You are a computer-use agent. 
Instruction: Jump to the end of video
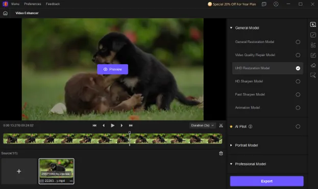(x=131, y=125)
